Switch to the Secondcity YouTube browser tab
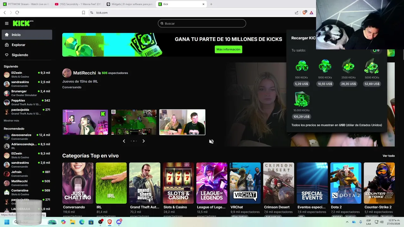404x227 pixels. coord(78,4)
